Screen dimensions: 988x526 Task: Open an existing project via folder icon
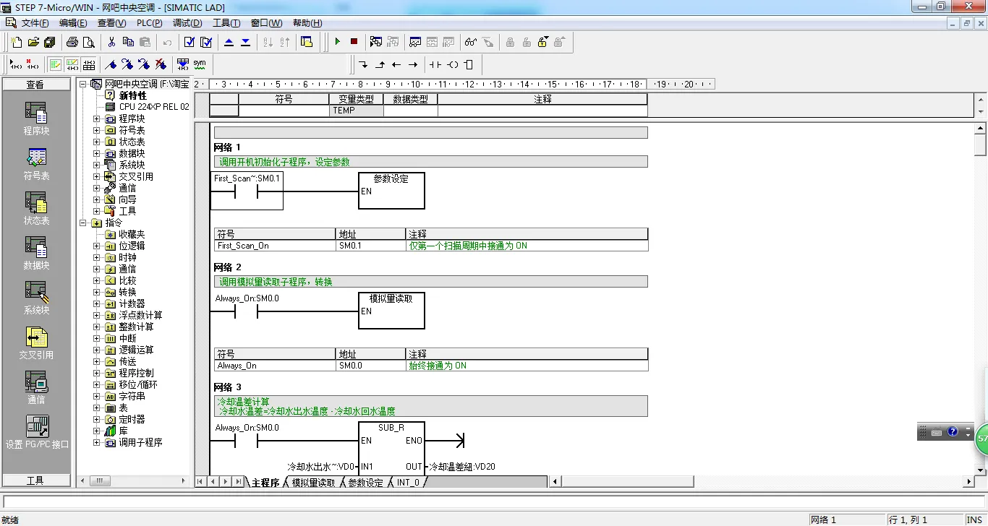[33, 42]
